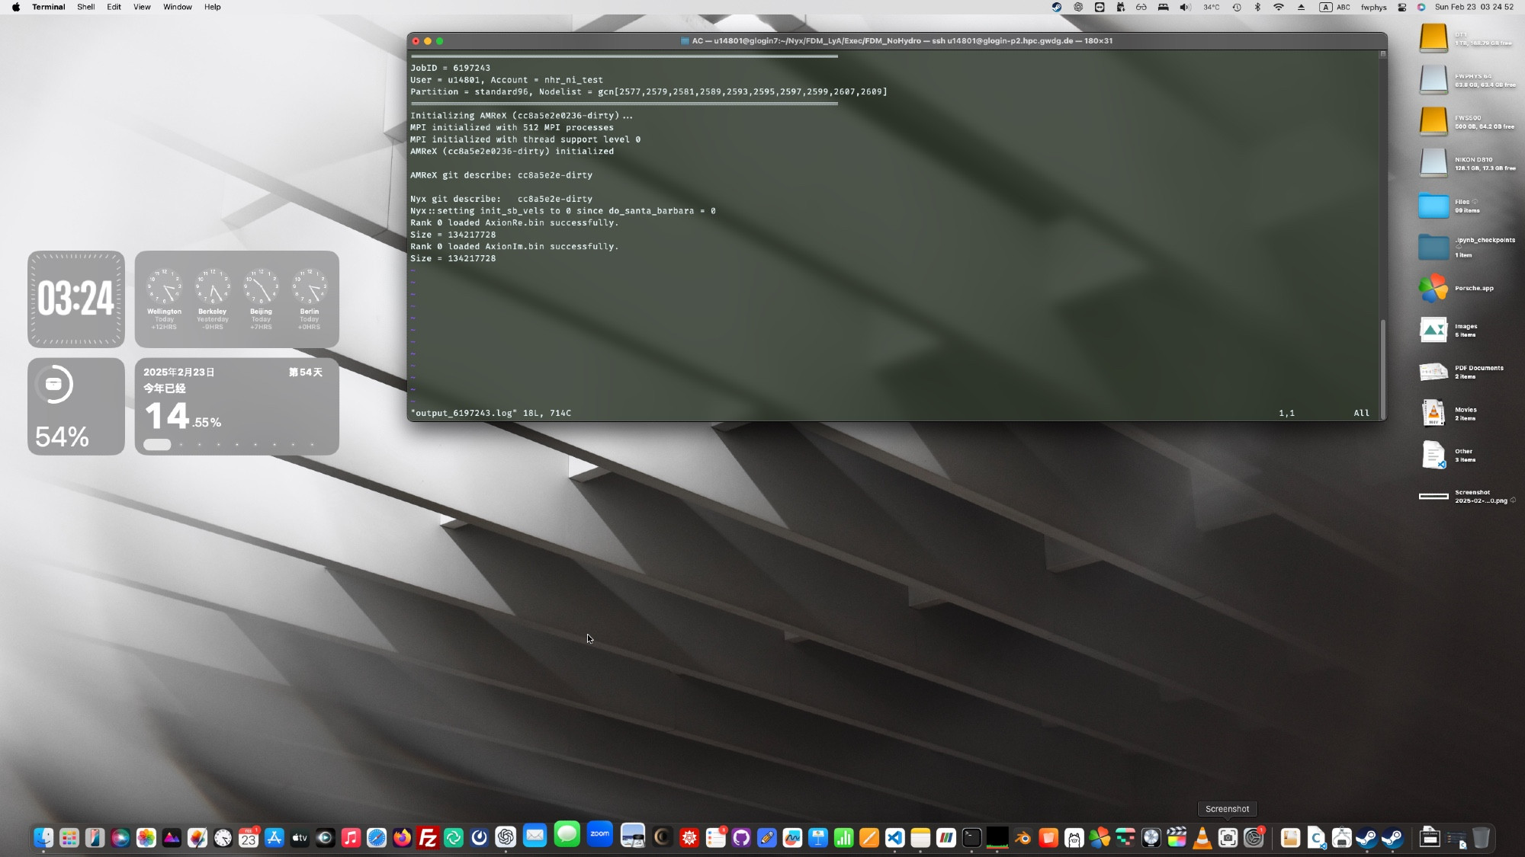Open the App Store from Dock

coord(274,838)
